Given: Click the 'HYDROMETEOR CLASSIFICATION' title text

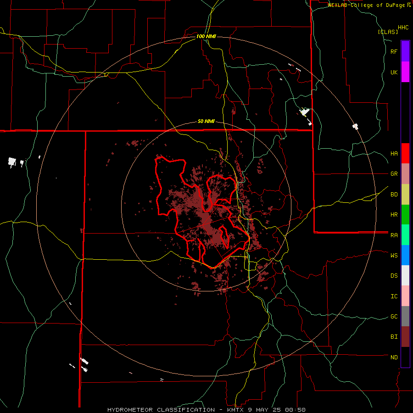Looking at the screenshot, I should (x=161, y=410).
